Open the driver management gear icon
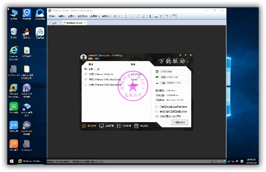This screenshot has width=266, height=172. [84, 126]
